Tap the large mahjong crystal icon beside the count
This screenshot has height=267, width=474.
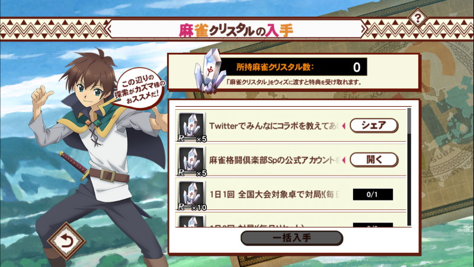click(x=210, y=71)
